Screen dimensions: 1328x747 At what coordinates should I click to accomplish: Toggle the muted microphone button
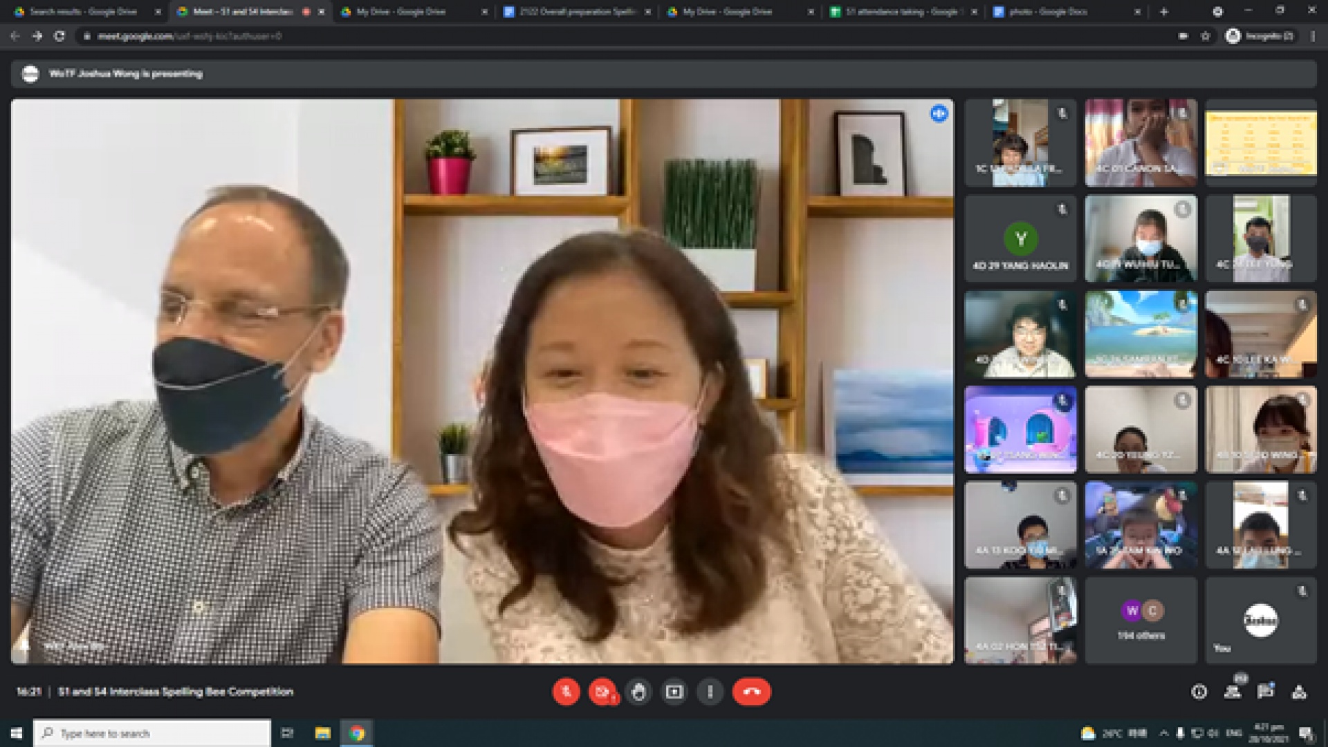(566, 692)
